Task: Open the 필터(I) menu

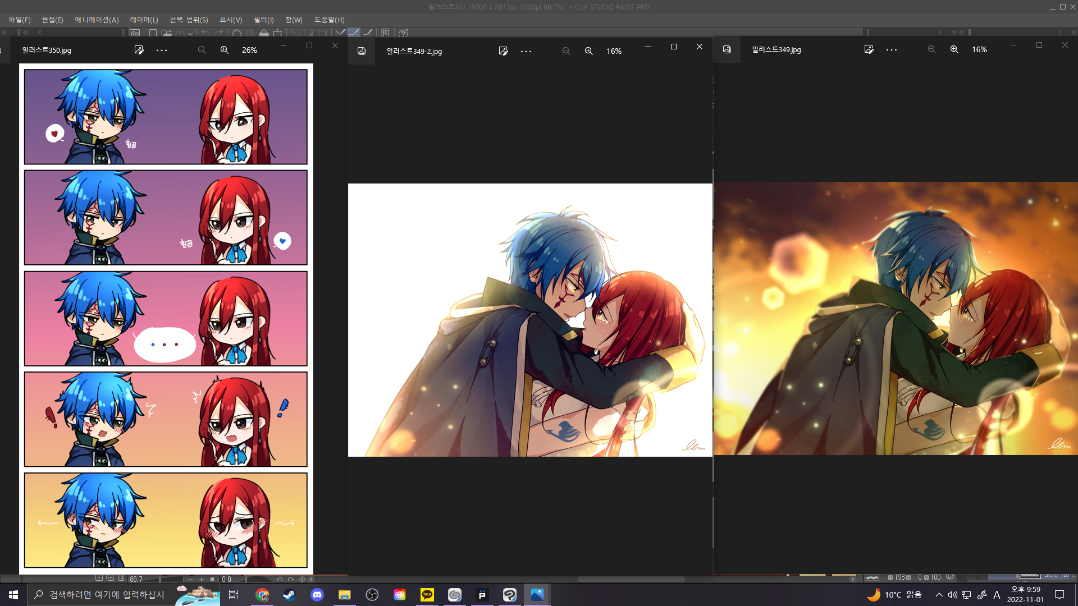Action: [263, 20]
